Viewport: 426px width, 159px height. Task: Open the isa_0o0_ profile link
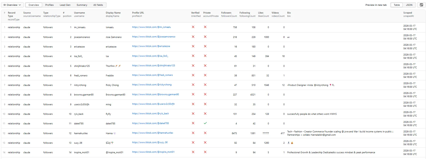(x=150, y=56)
